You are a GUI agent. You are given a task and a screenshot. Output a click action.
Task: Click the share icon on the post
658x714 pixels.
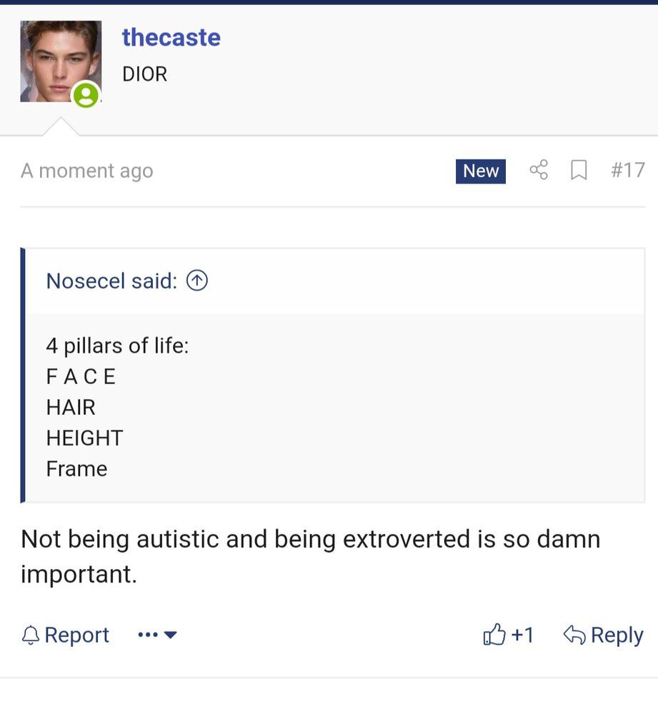click(539, 170)
